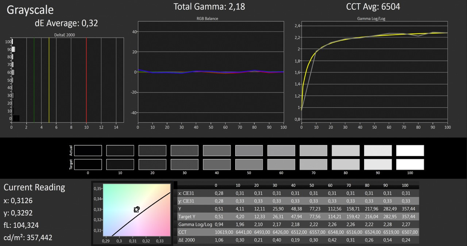Click the CCT value 6557,00
The width and height of the screenshot is (467, 246).
point(317,232)
